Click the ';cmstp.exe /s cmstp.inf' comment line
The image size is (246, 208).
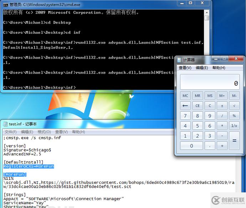click(32, 138)
